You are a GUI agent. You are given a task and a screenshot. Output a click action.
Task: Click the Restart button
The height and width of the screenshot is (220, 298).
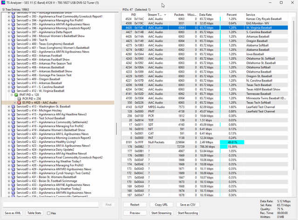point(135,205)
